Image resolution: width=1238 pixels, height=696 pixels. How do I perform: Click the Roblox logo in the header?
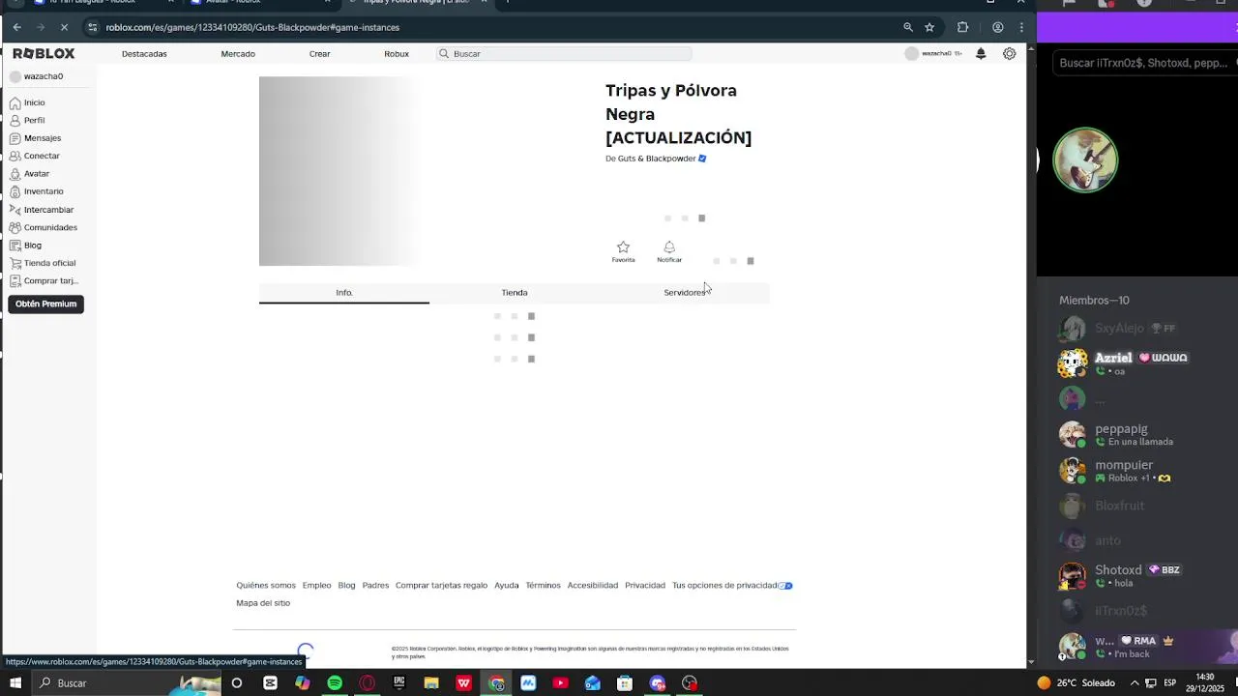[x=44, y=53]
